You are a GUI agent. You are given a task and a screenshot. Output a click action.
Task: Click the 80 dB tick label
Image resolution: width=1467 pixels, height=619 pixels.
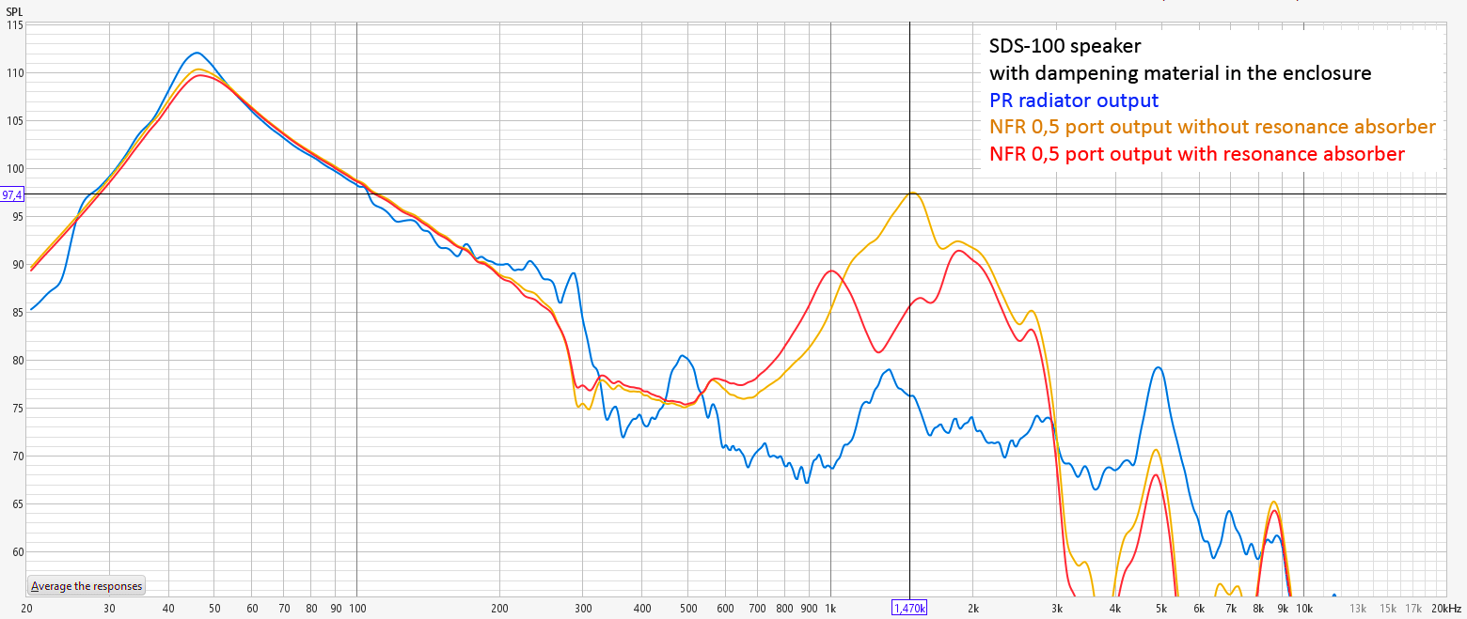click(17, 361)
